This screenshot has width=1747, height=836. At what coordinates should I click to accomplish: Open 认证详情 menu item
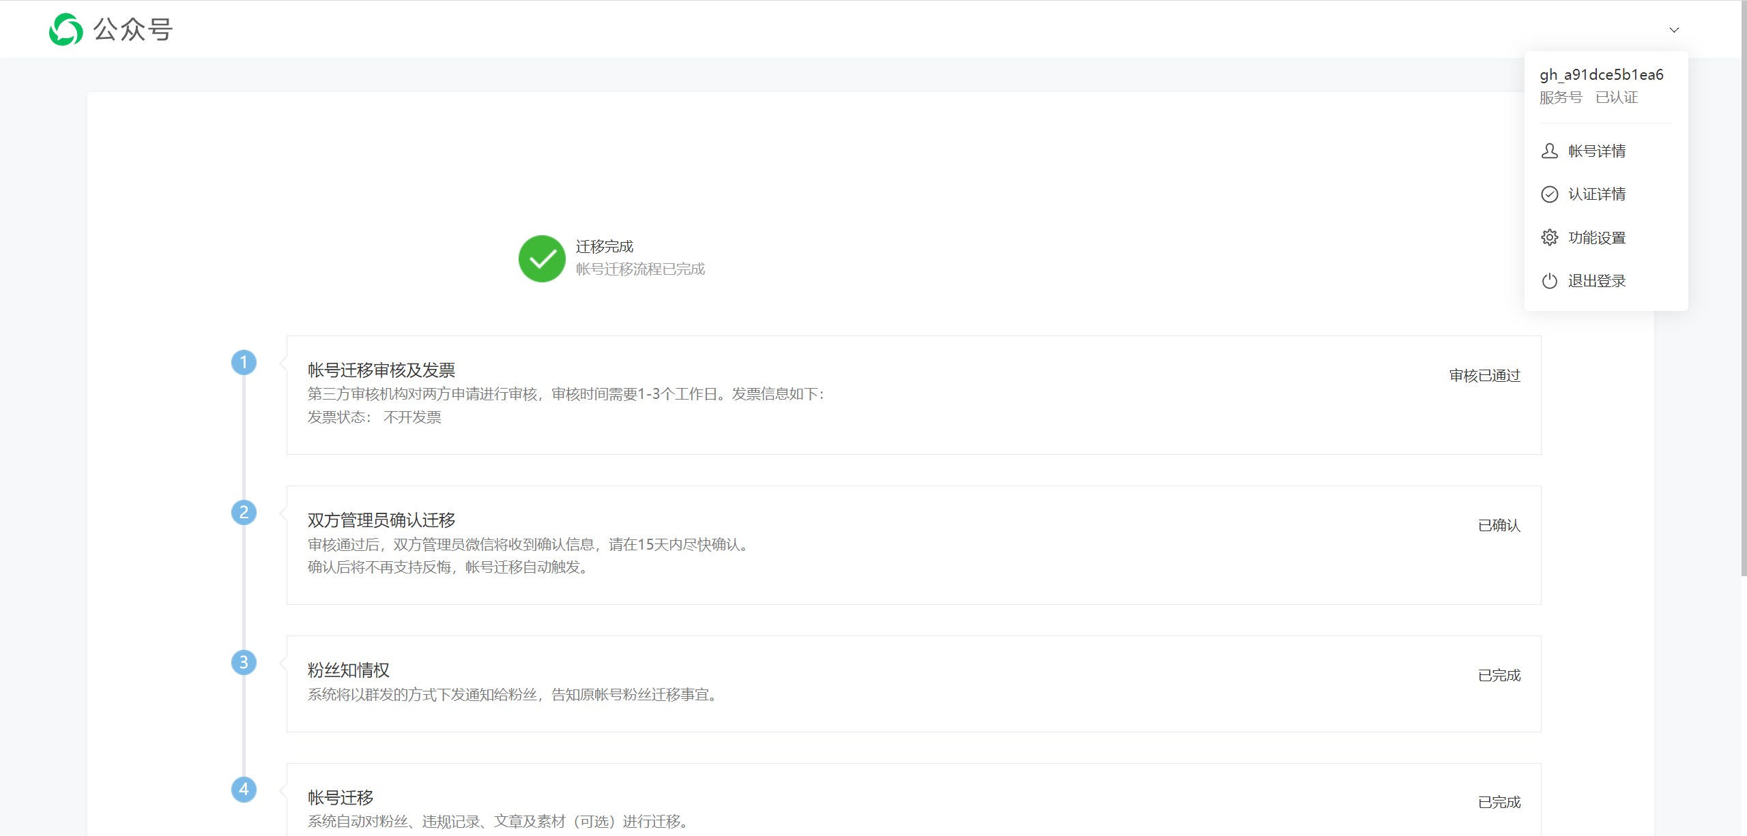click(x=1596, y=194)
